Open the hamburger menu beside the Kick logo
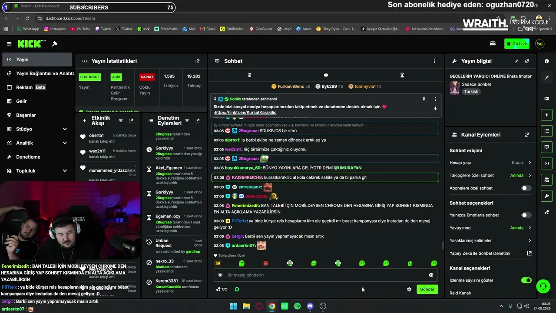The image size is (556, 313). click(x=9, y=44)
